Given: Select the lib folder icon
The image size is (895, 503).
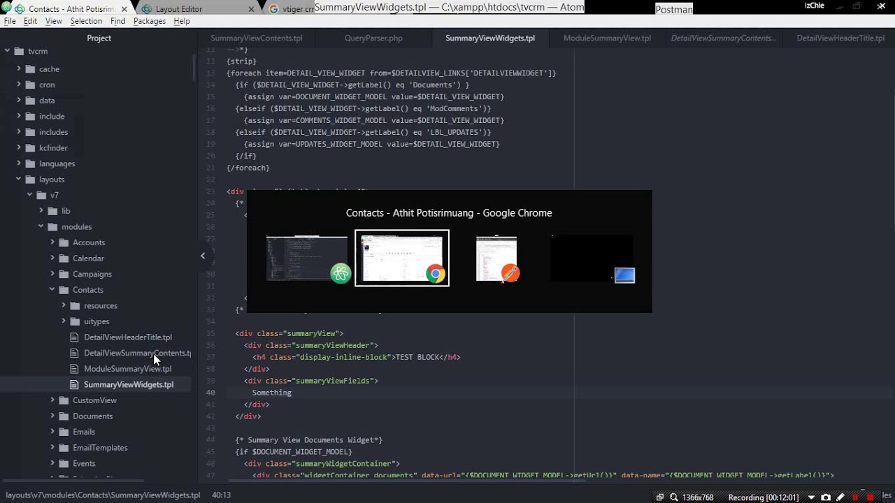Looking at the screenshot, I should click(x=52, y=211).
